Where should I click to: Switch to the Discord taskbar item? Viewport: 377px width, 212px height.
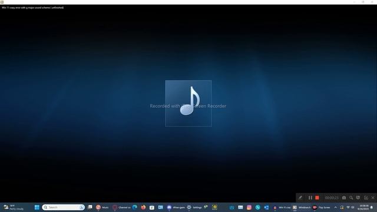176,207
